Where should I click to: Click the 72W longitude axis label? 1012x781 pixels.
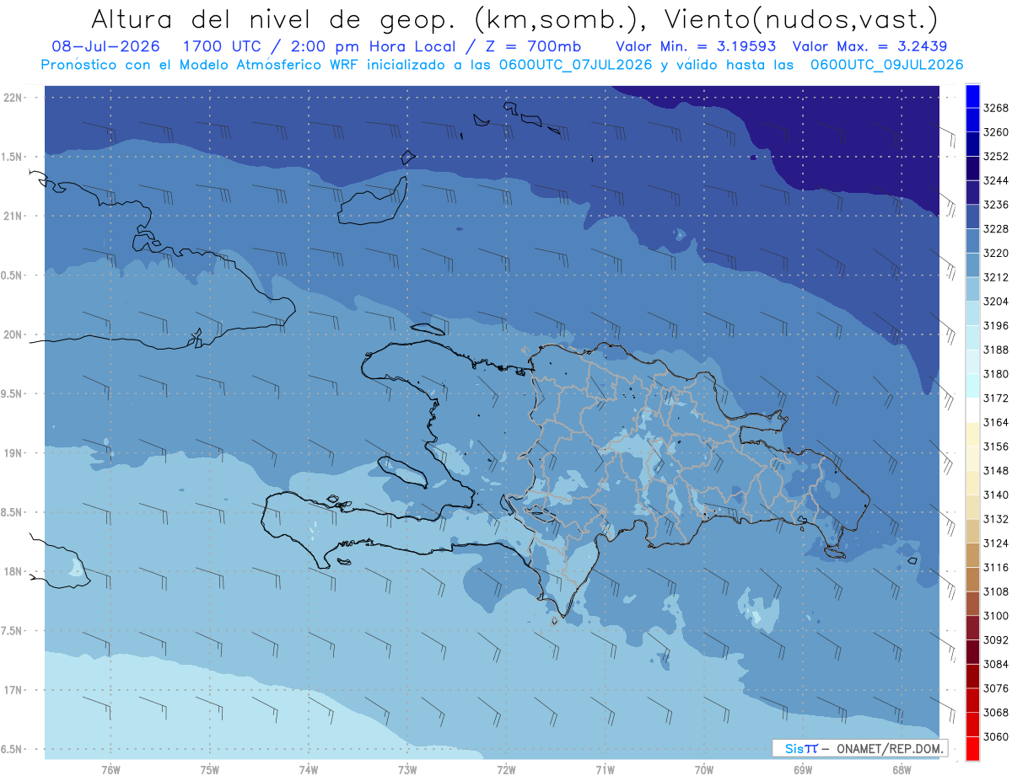pos(506,770)
